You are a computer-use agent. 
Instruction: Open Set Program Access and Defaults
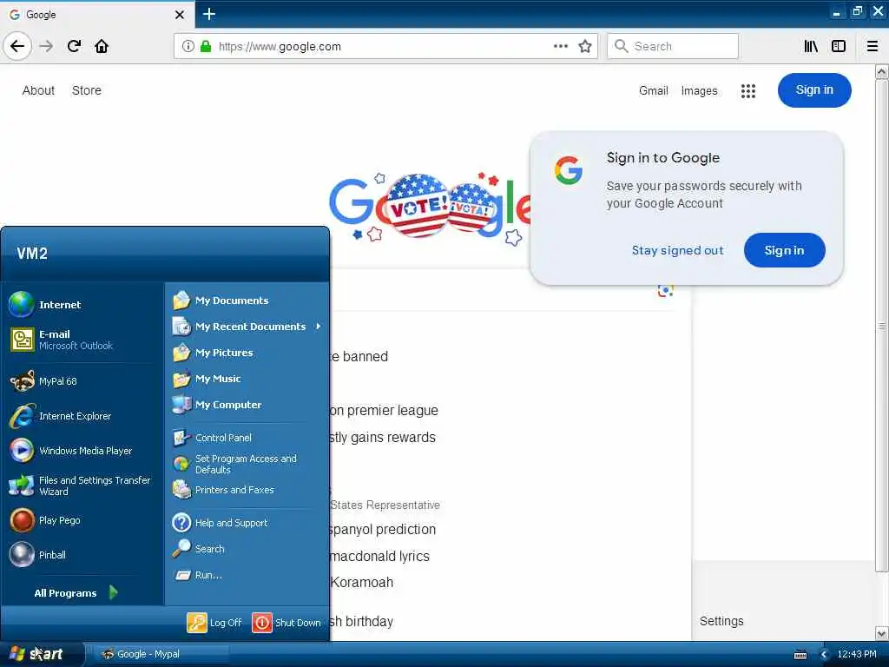[247, 464]
